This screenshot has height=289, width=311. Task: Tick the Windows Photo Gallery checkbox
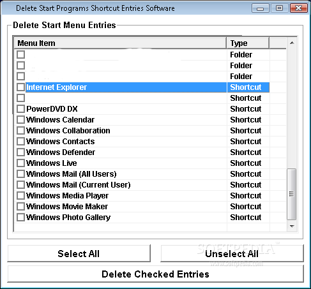[x=20, y=217]
